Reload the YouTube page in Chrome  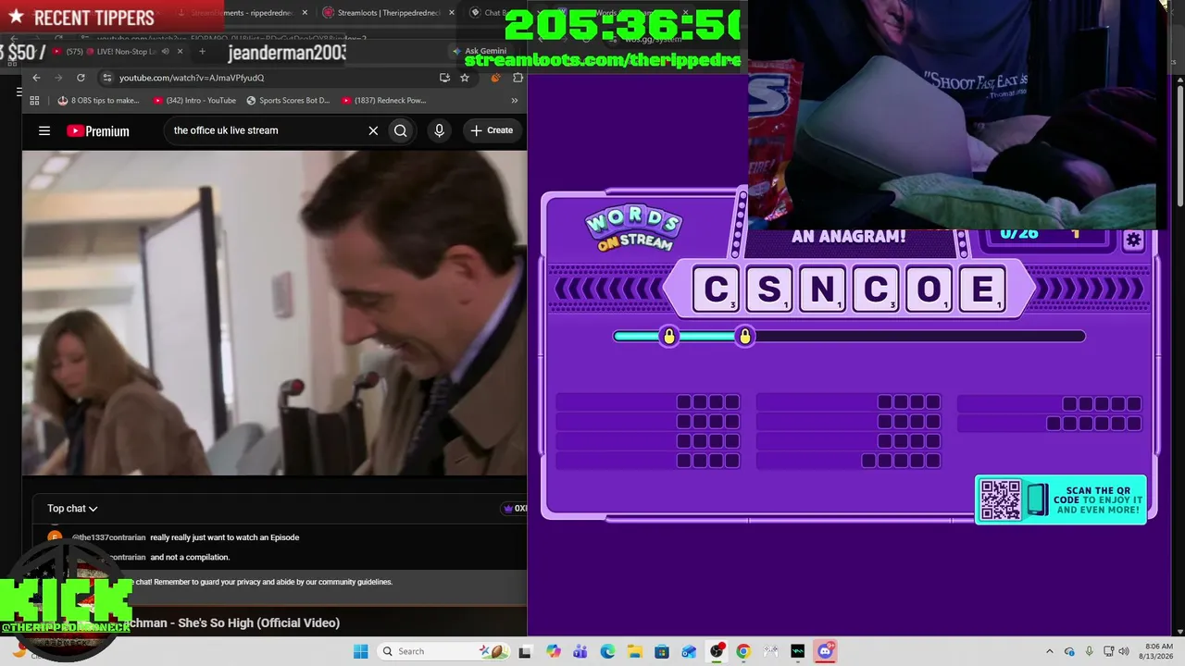(81, 78)
